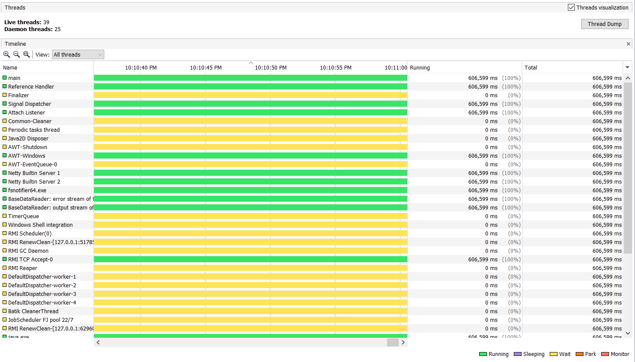Open the All threads view dropdown
This screenshot has height=362, width=635.
pos(78,54)
